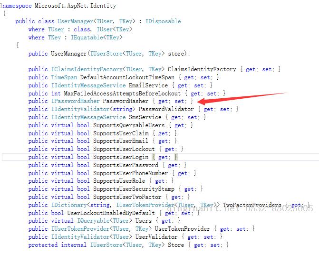The width and height of the screenshot is (319, 254).
Task: Click the SupportsUserSecurityStamp property
Action: coord(134,189)
